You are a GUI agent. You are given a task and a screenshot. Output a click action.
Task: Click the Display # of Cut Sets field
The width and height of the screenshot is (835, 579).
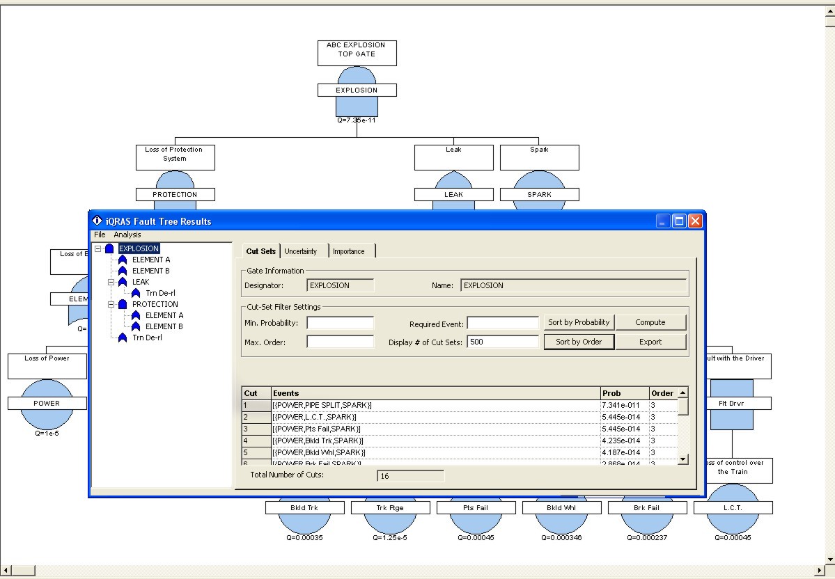point(504,342)
